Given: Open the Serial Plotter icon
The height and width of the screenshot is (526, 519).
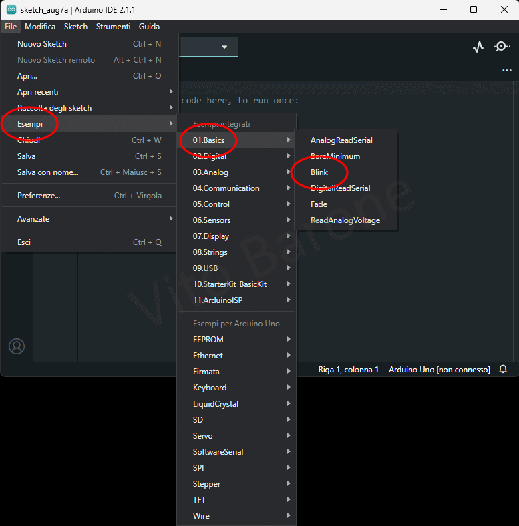Looking at the screenshot, I should click(x=478, y=47).
